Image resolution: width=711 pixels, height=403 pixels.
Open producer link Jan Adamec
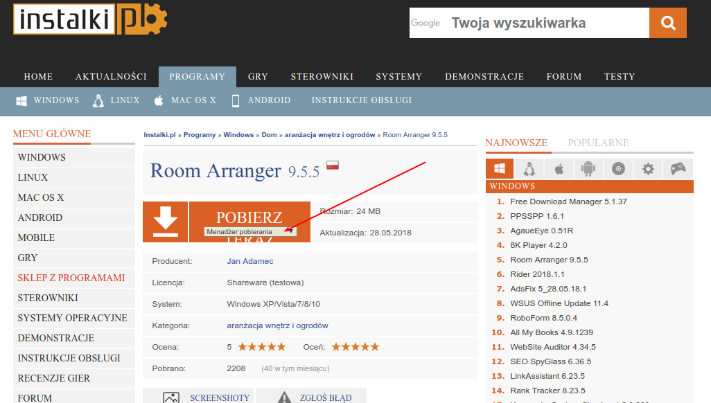coord(250,261)
